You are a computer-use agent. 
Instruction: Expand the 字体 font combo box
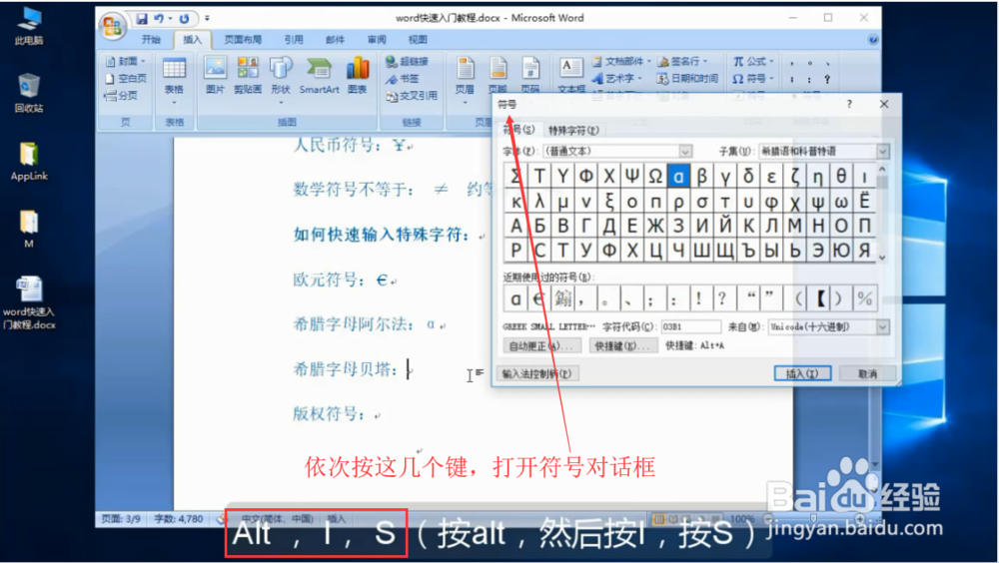click(x=685, y=151)
